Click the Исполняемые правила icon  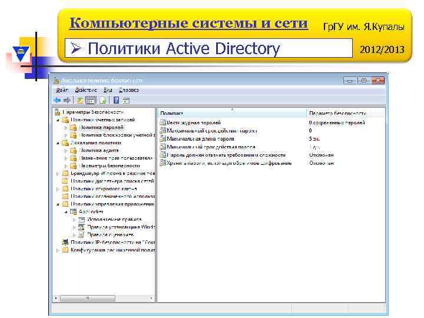(81, 220)
